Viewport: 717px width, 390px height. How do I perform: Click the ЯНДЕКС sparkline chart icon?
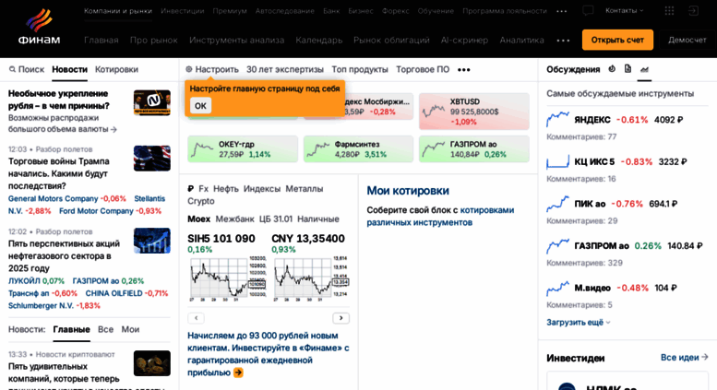557,120
